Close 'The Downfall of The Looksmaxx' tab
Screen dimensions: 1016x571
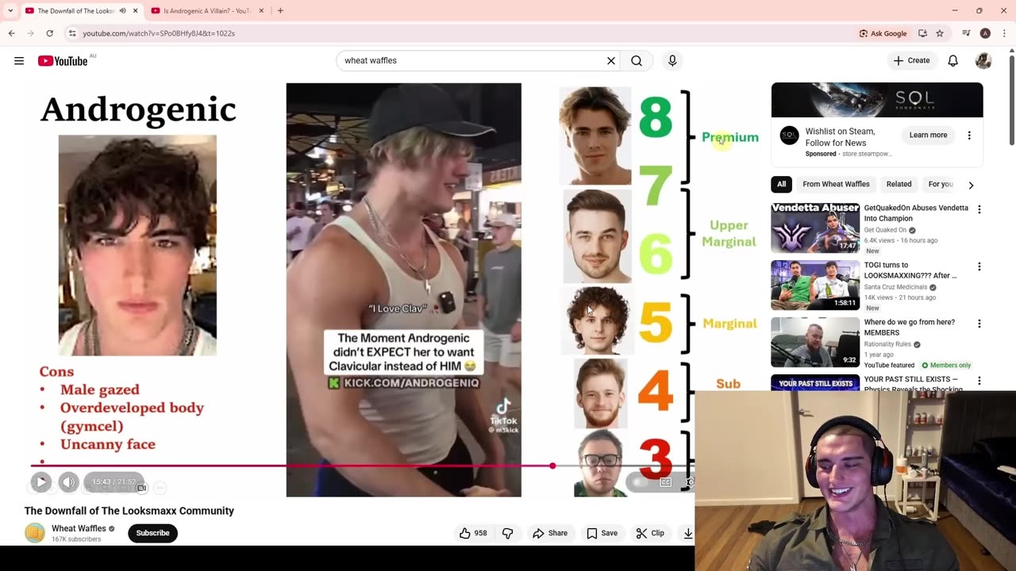point(135,11)
